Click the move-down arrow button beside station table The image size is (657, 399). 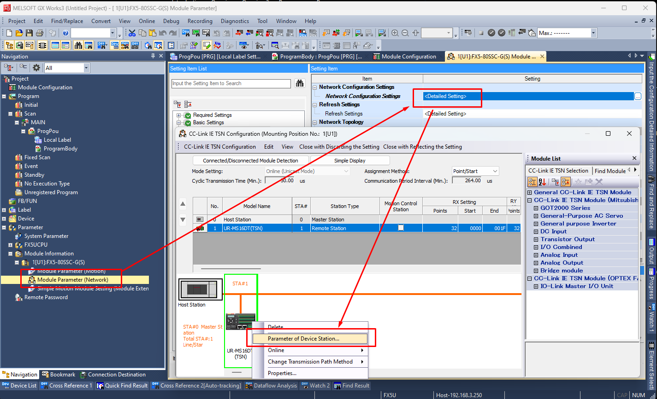(183, 220)
